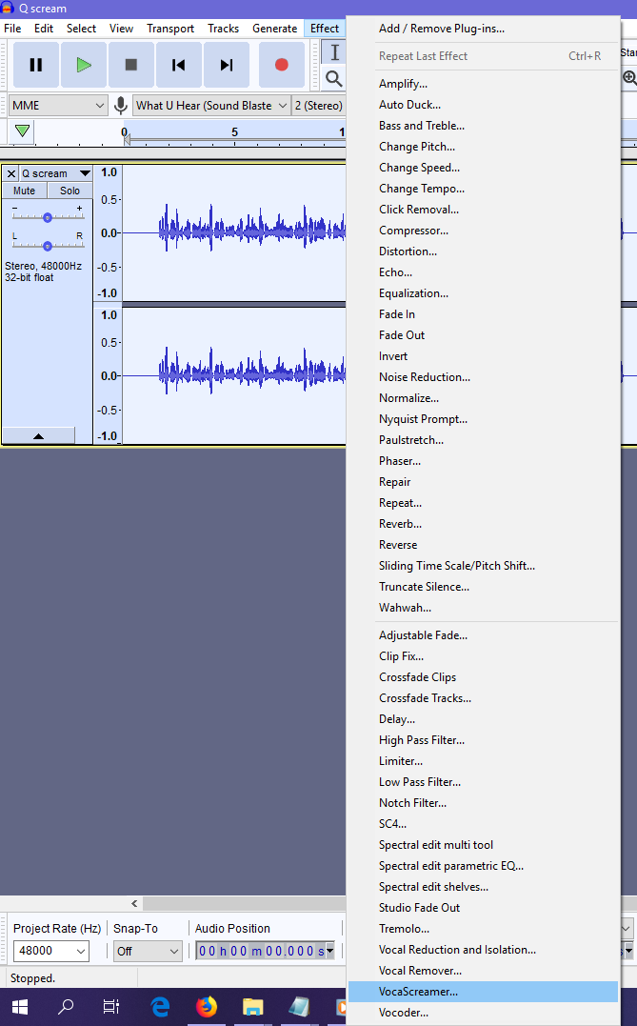Screen dimensions: 637x1026
Task: Select VocaScreamer effect from menu
Action: click(418, 992)
